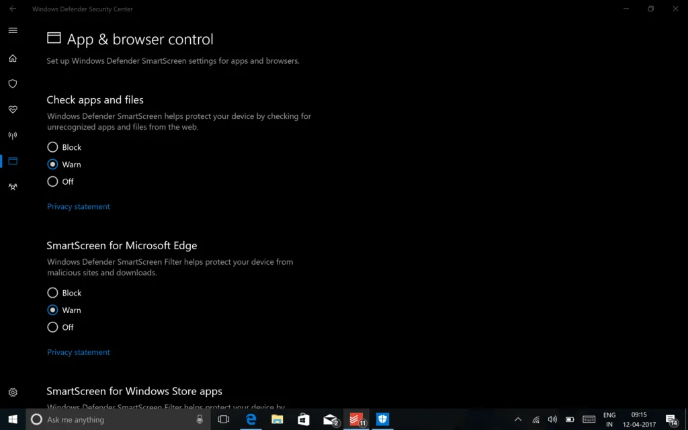This screenshot has width=688, height=430.
Task: Open clock showing 09:15
Action: (x=640, y=419)
